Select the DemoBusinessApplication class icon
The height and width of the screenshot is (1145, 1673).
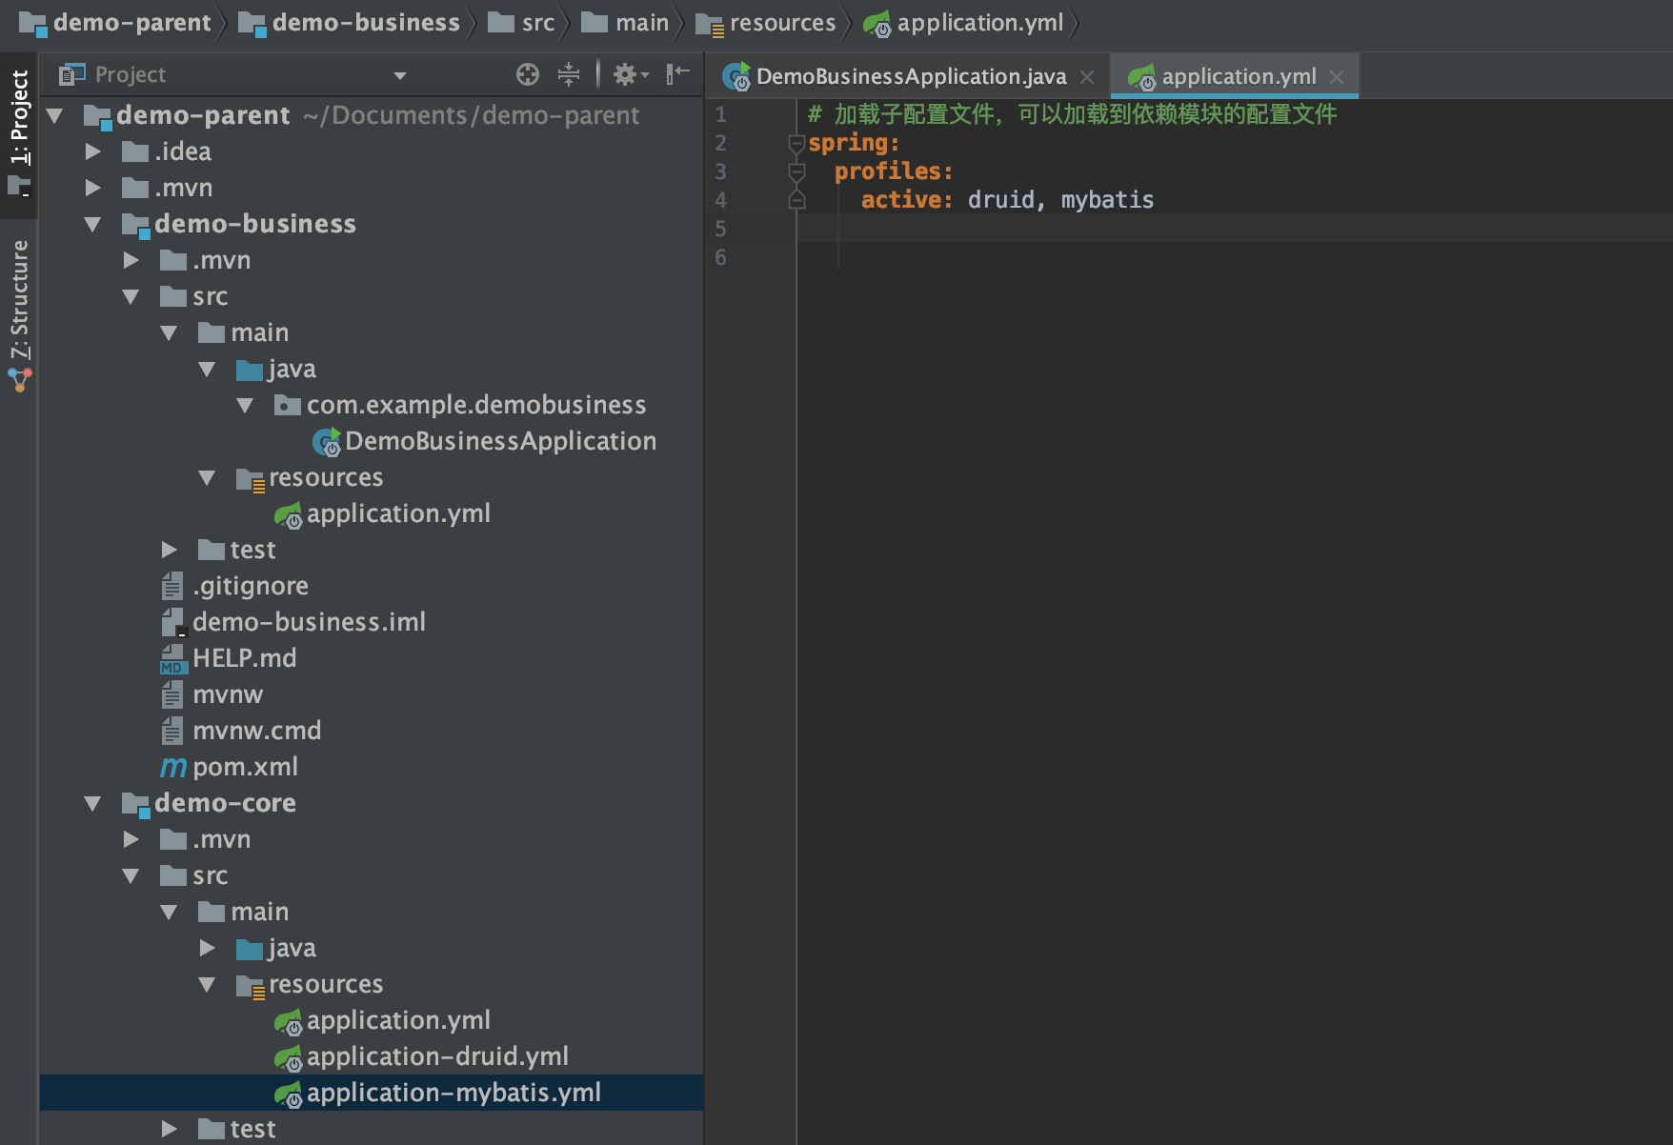[326, 442]
